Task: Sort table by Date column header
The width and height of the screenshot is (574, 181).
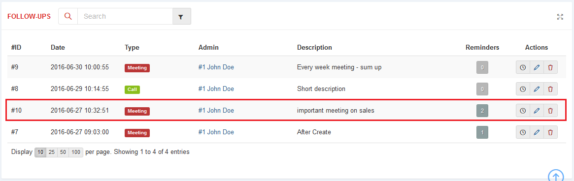Action: click(x=58, y=48)
